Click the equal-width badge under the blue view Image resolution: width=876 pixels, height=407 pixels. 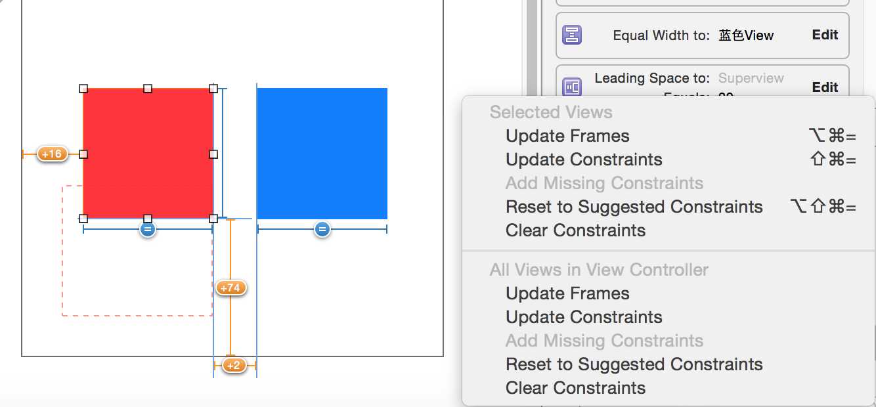click(322, 229)
